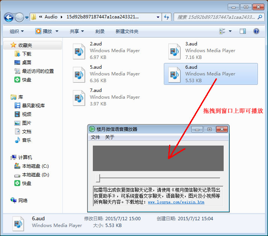Select the 5.aud file icon
Screen dimensions: 268x236
click(x=79, y=75)
